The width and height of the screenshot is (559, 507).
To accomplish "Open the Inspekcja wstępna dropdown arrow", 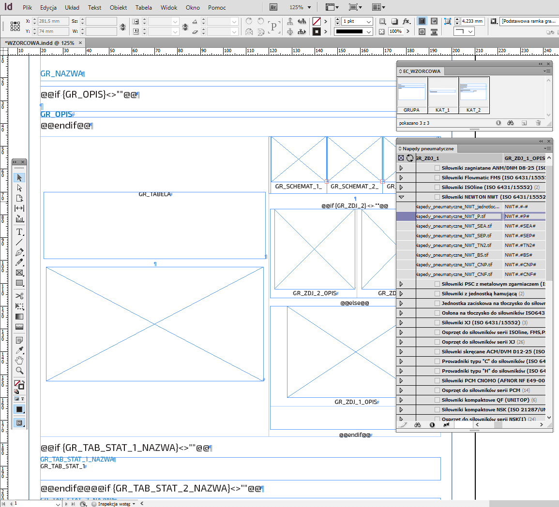I will pos(134,504).
